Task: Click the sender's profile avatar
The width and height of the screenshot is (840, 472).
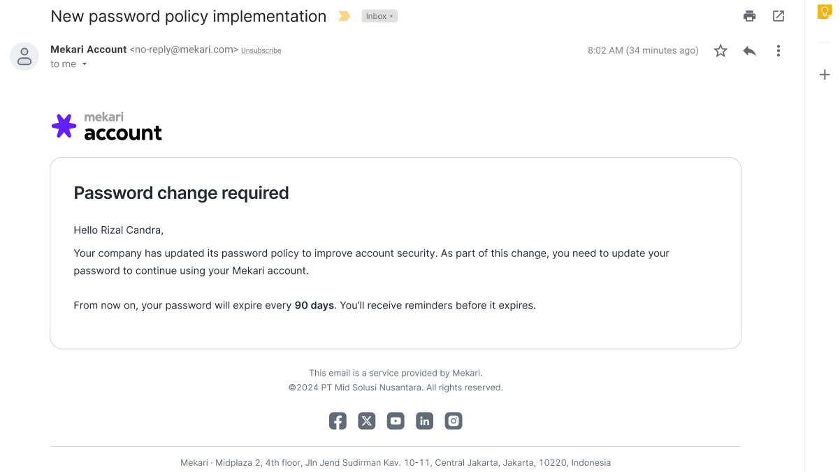Action: point(24,57)
